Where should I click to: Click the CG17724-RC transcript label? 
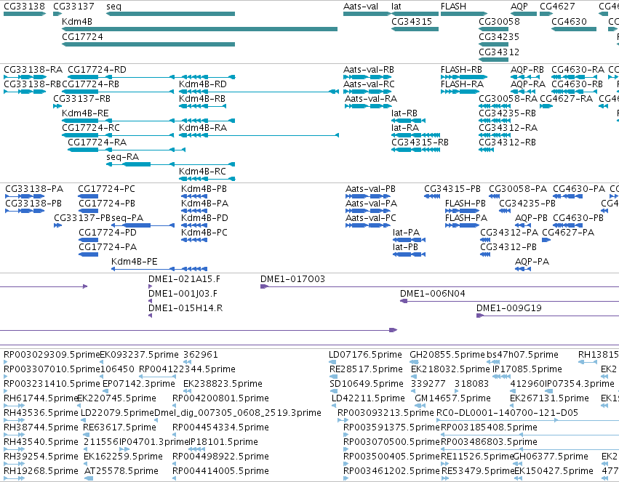point(91,128)
